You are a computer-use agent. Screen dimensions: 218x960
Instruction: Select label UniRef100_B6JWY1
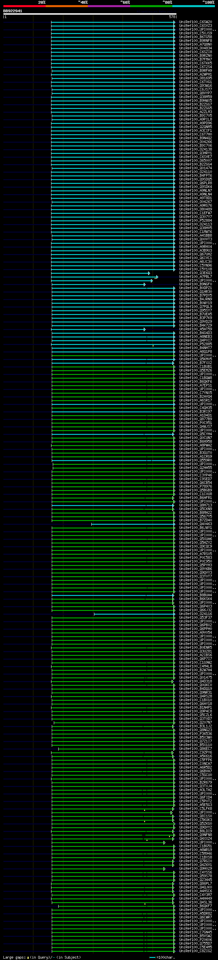(196, 528)
